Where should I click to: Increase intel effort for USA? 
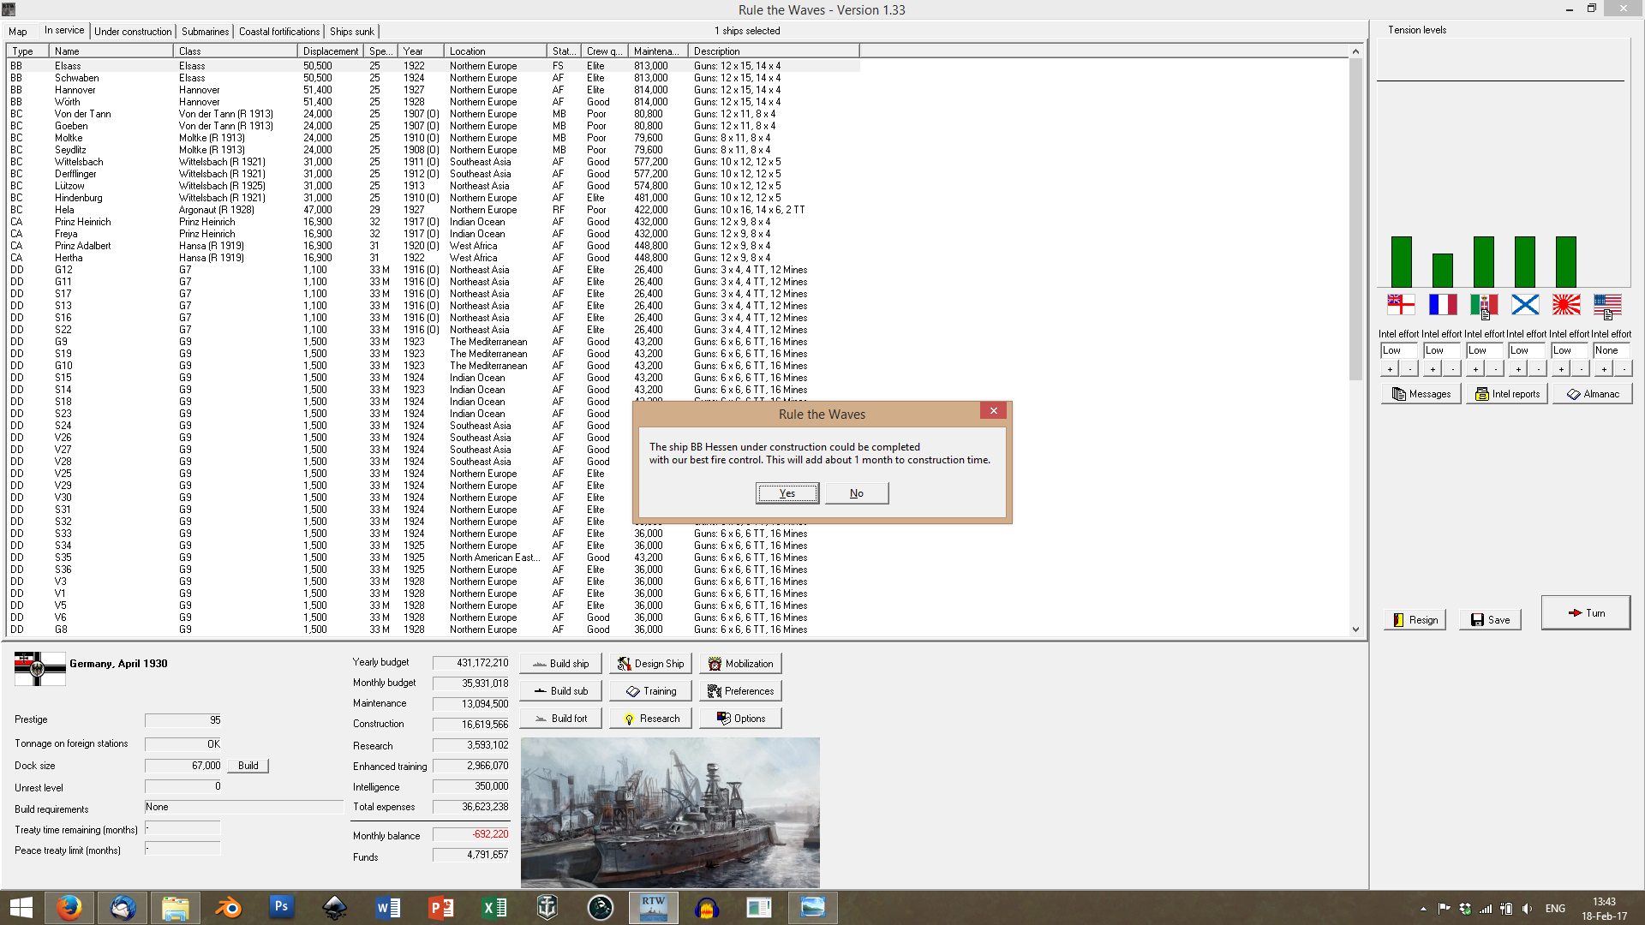[x=1604, y=369]
